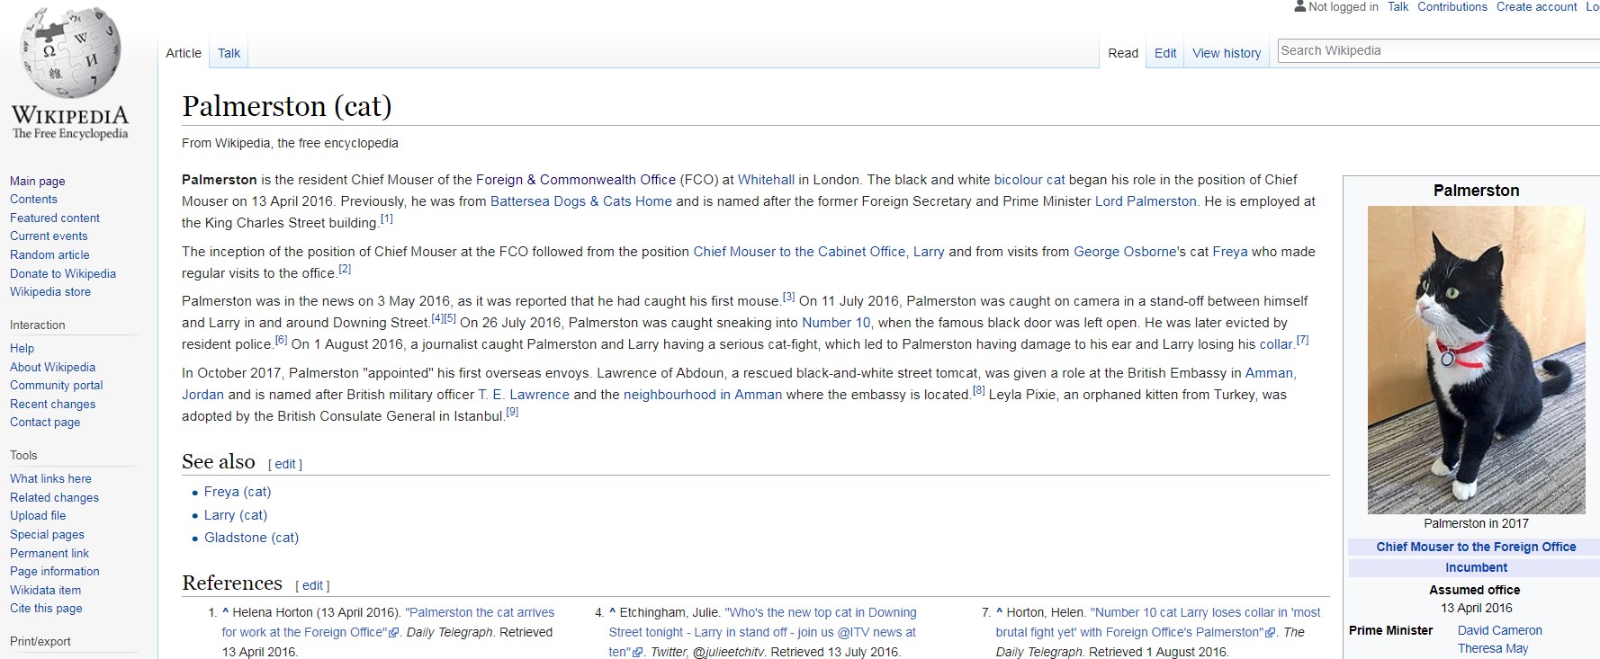Jump back via caret of reference 7
The image size is (1600, 659).
[999, 612]
